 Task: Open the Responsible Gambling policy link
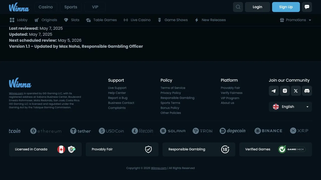[177, 98]
